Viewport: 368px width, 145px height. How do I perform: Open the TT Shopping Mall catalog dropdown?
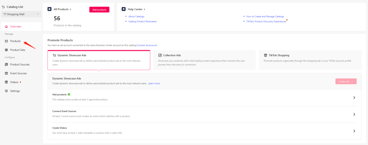[x=21, y=14]
